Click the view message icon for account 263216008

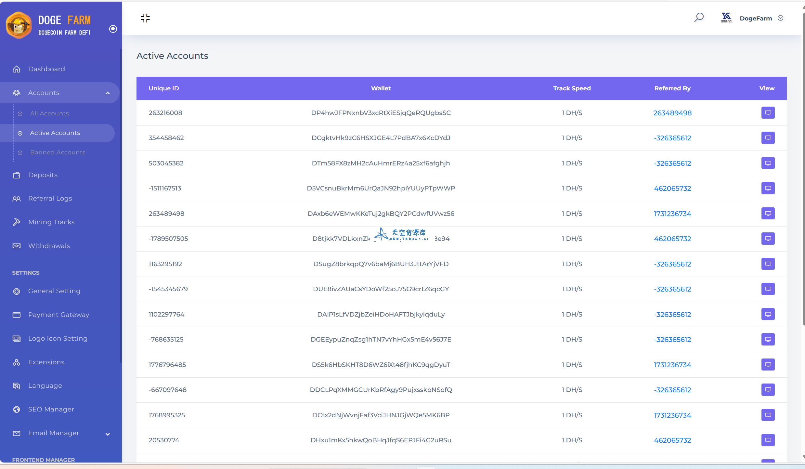(x=768, y=113)
